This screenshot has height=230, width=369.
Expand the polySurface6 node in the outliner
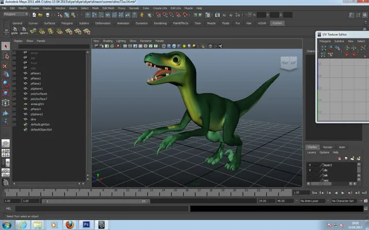pyautogui.click(x=14, y=94)
